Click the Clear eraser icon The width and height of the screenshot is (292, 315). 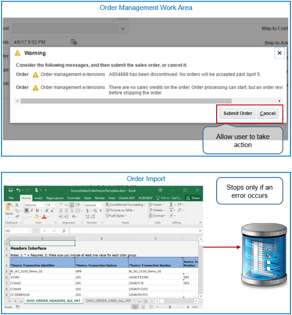pyautogui.click(x=171, y=215)
